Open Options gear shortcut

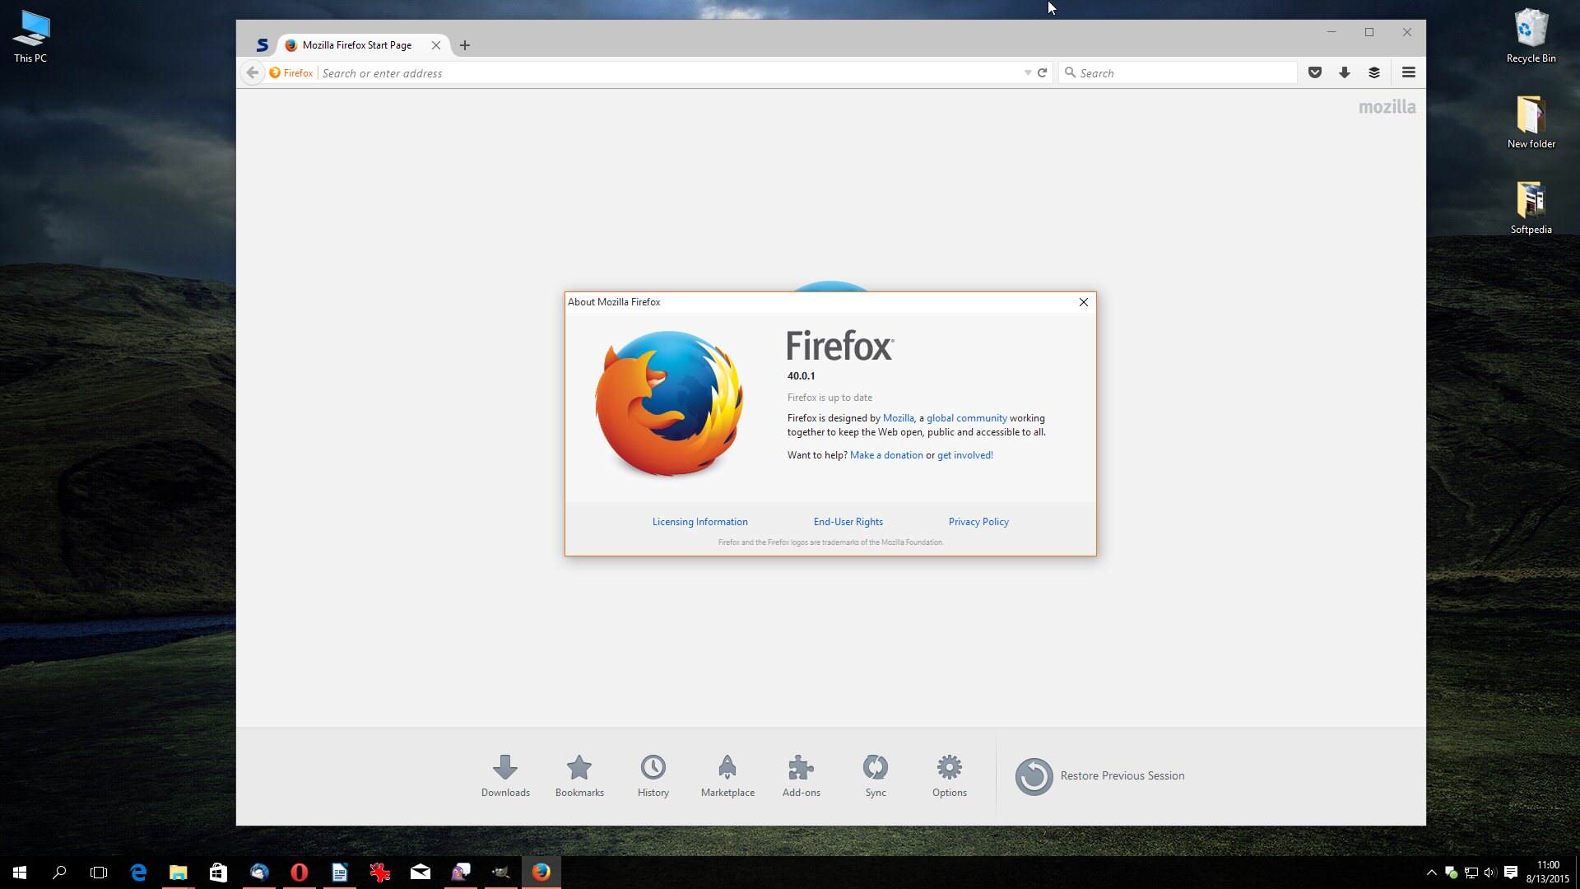click(949, 775)
